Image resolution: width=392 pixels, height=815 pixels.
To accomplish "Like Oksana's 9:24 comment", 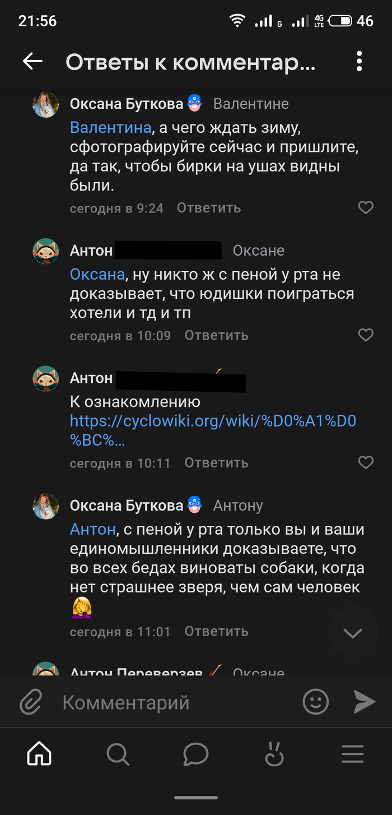I will click(x=366, y=208).
